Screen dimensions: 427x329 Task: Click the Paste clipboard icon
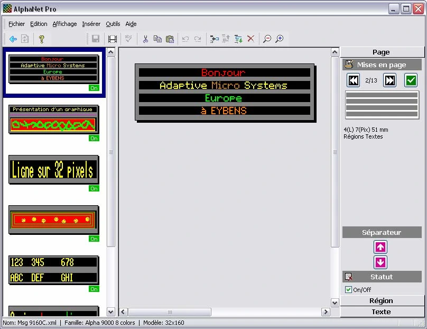pos(170,39)
